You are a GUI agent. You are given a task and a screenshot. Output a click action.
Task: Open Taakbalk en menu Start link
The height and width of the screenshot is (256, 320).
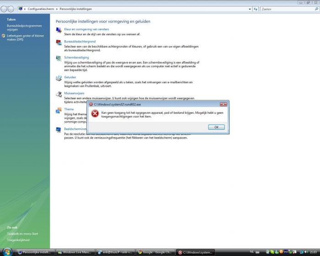[x=22, y=234]
